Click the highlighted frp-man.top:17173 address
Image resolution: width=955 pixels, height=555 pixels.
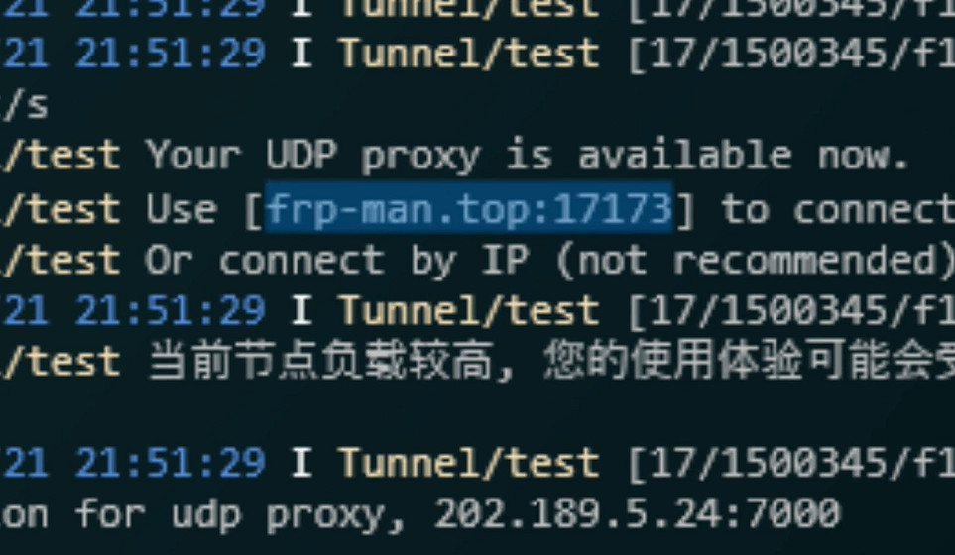coord(469,209)
